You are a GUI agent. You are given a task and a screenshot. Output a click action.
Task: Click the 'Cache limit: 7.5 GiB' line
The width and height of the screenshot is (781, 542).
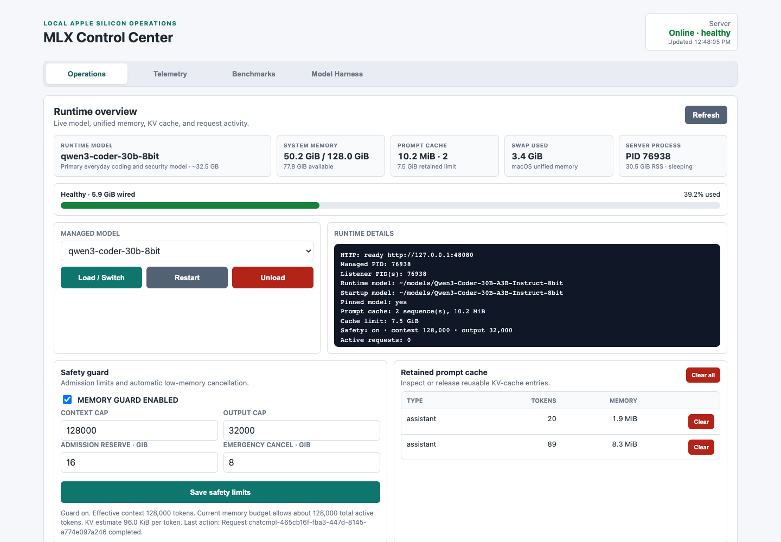[x=380, y=321]
